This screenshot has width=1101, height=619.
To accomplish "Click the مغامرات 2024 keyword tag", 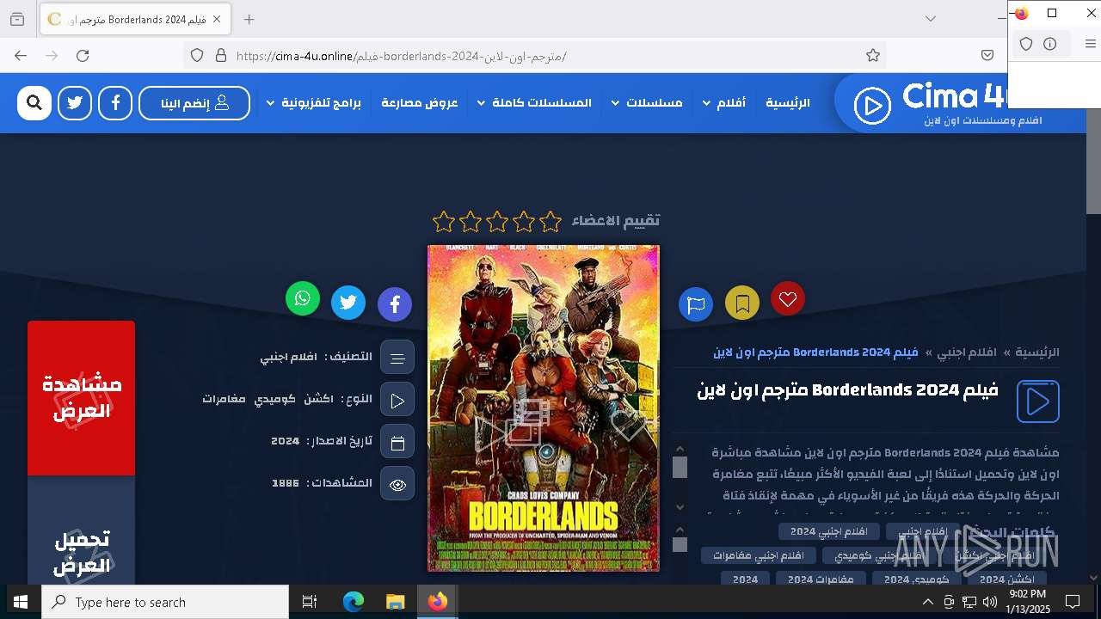I will pyautogui.click(x=821, y=579).
